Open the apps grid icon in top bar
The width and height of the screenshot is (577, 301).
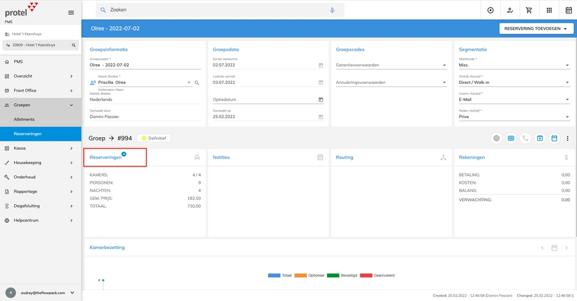point(549,10)
